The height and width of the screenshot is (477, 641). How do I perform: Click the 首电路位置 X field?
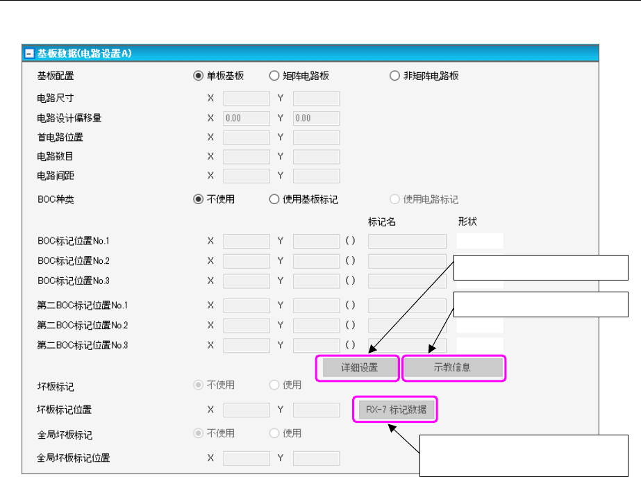[x=247, y=137]
